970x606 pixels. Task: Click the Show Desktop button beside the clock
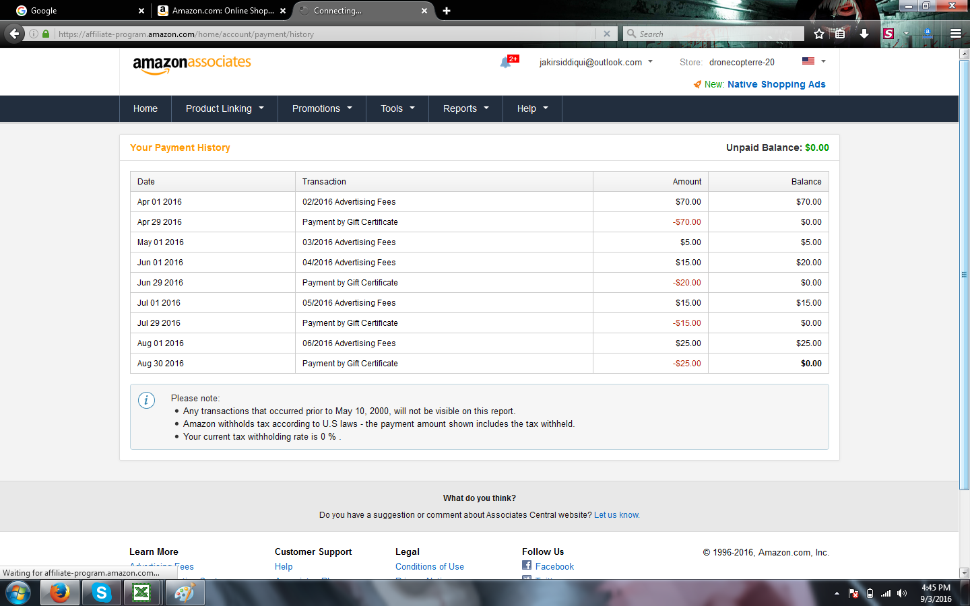coord(965,593)
